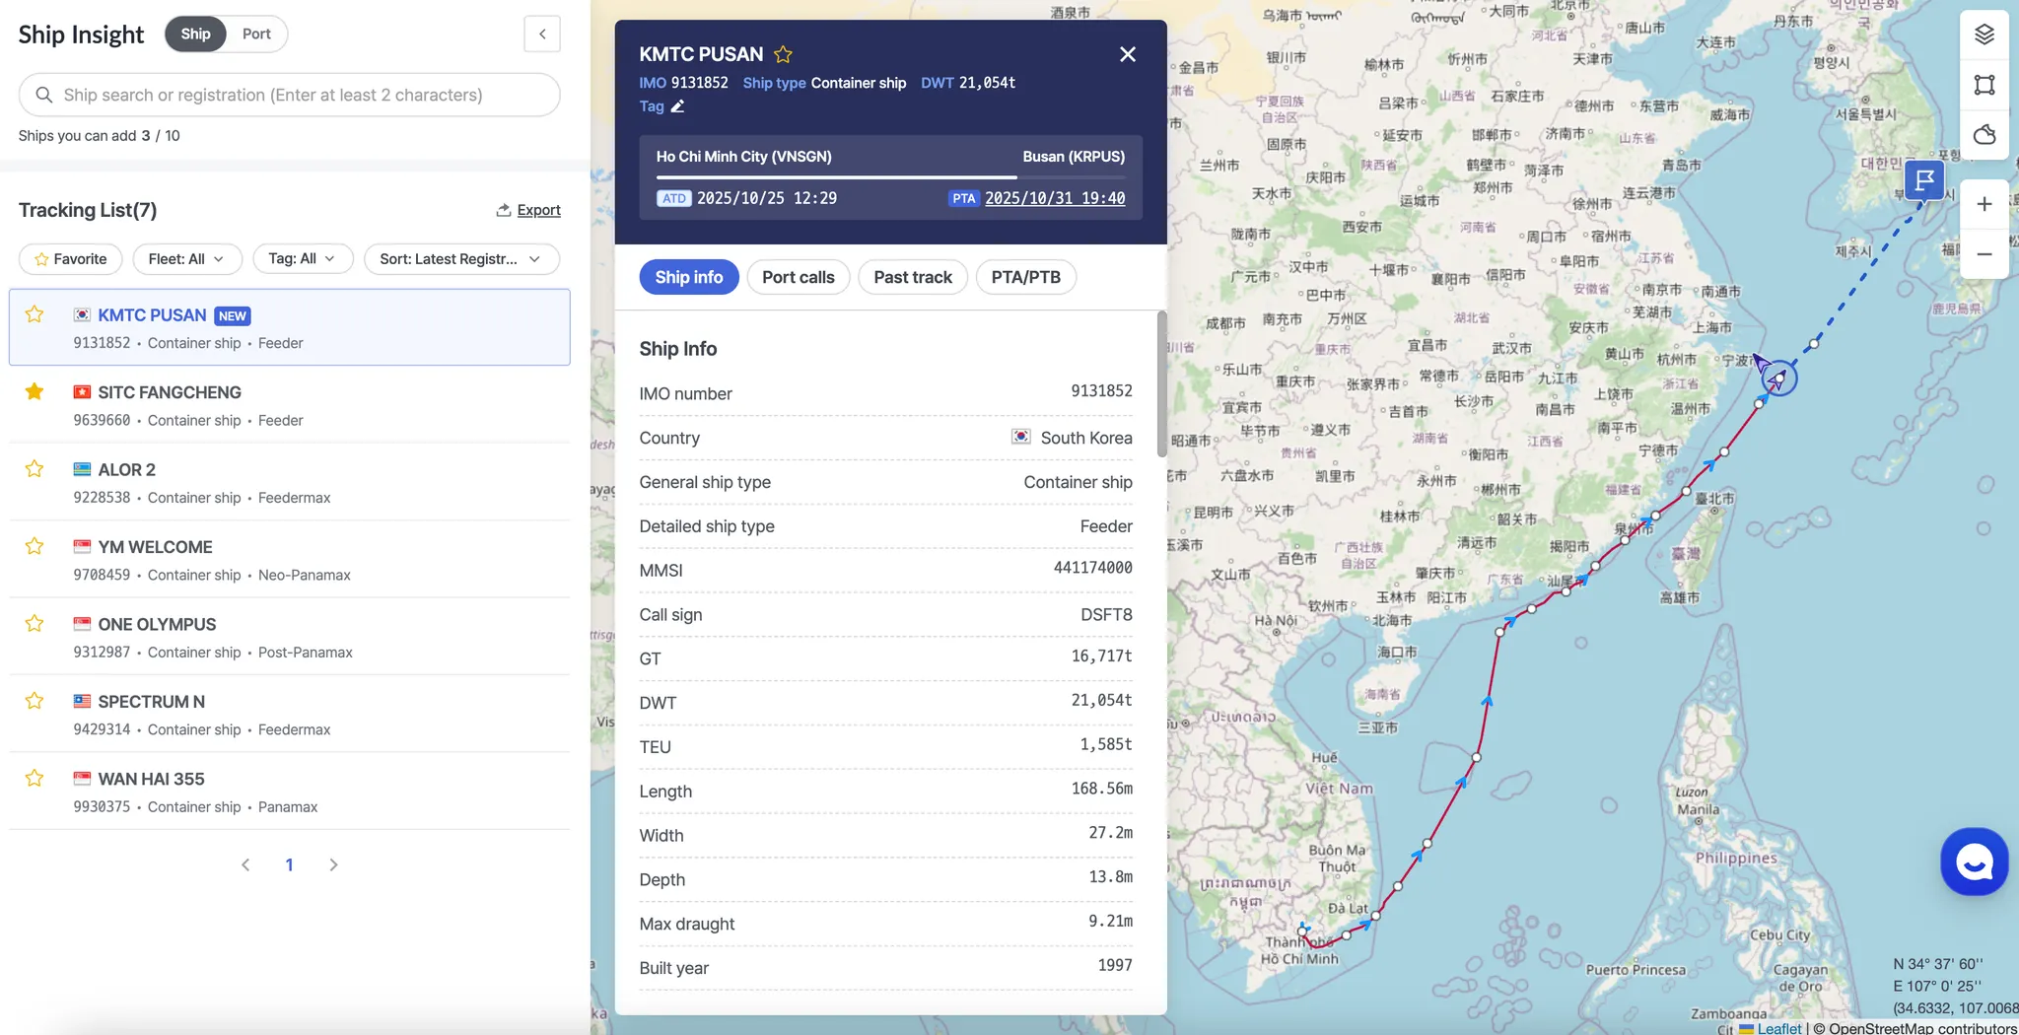Open SITC FANGCHENG in tracking list

pyautogui.click(x=290, y=405)
